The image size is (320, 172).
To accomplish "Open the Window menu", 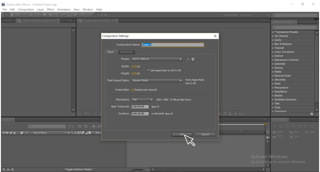I will coord(88,9).
